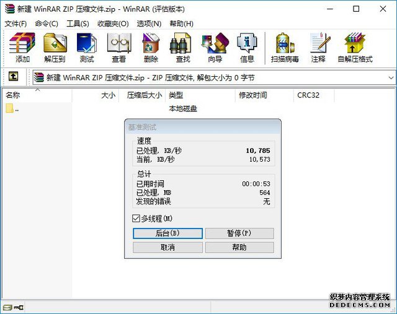Maximize the WinRAR window
Viewport: 397px width, 314px height.
(356, 9)
